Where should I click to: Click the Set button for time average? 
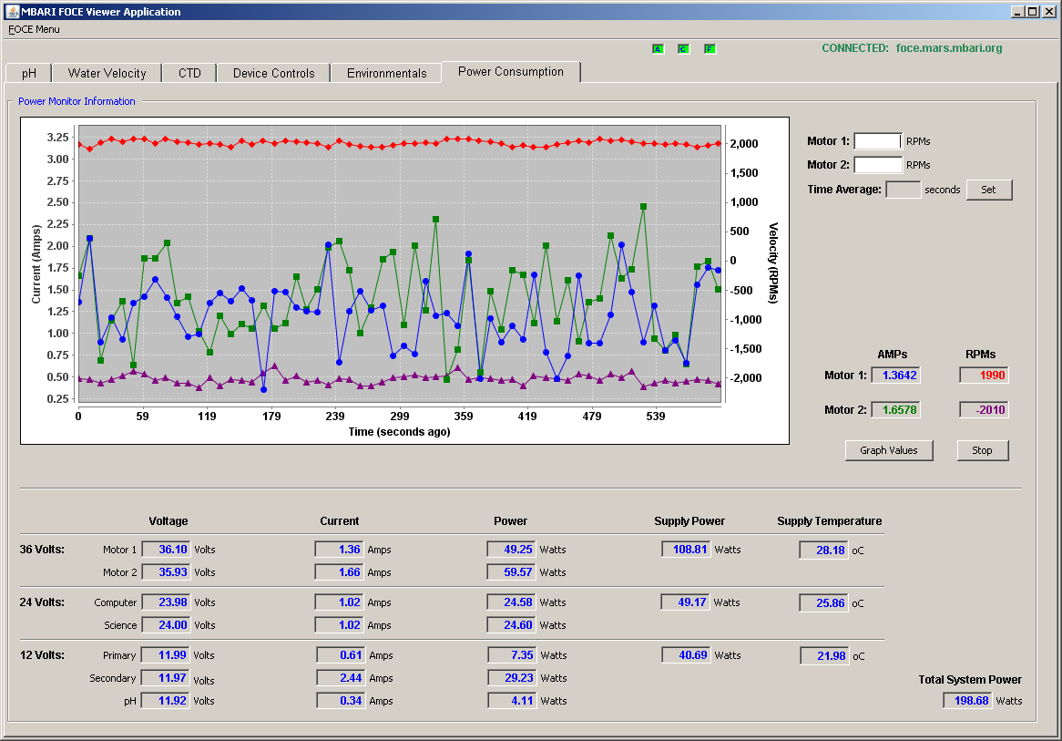(x=989, y=190)
